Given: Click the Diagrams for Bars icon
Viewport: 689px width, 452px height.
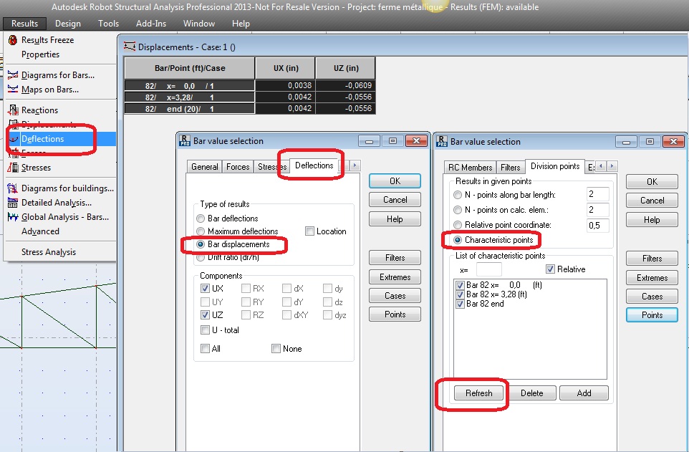Looking at the screenshot, I should [13, 74].
